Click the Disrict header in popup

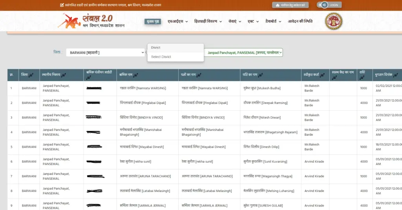[175, 48]
